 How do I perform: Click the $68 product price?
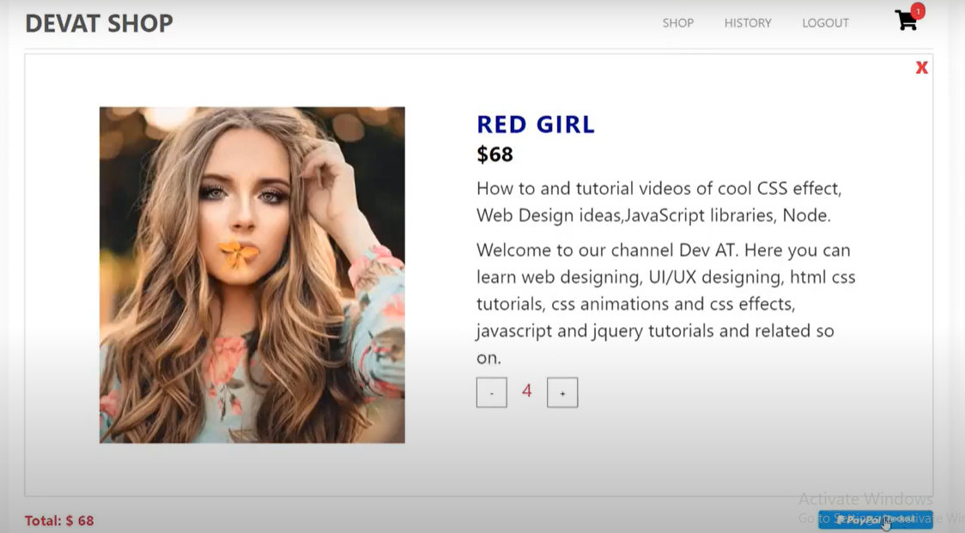[x=495, y=154]
